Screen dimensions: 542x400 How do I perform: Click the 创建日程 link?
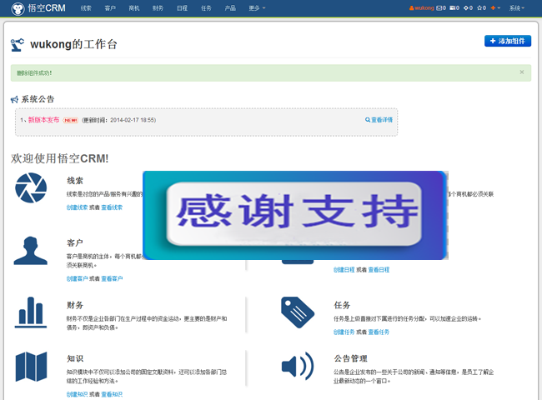coord(344,270)
